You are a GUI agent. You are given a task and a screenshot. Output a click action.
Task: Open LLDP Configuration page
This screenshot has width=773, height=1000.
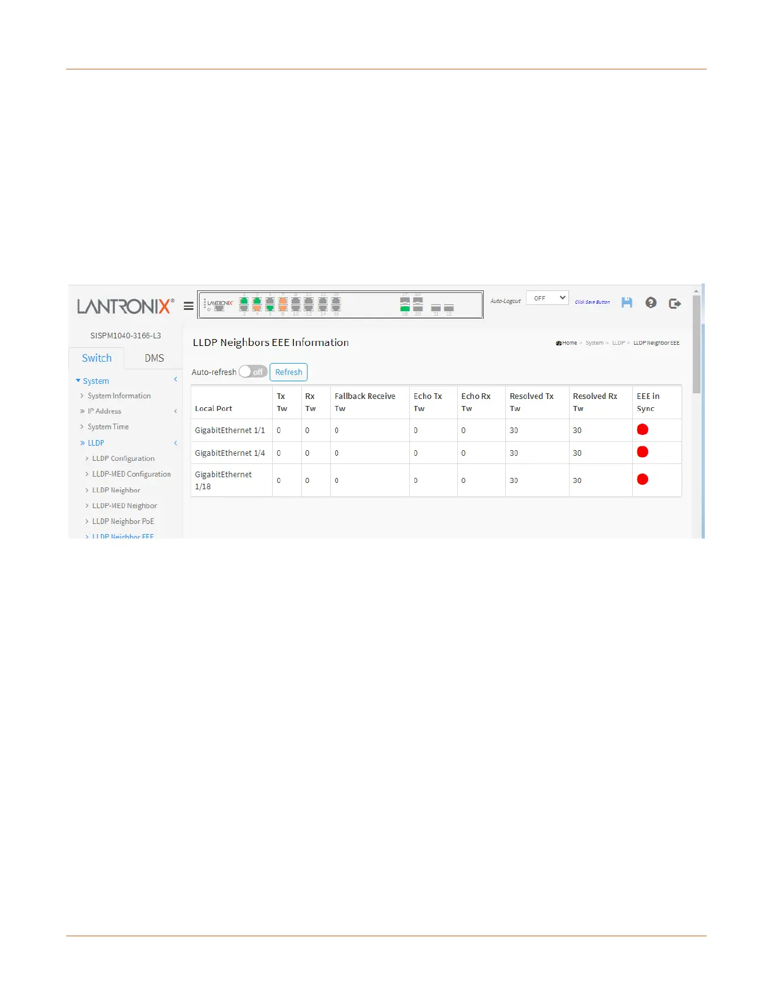pyautogui.click(x=123, y=458)
